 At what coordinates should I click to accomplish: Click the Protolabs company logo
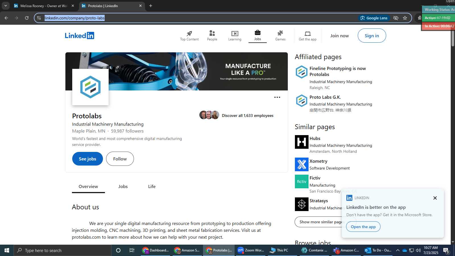point(90,87)
